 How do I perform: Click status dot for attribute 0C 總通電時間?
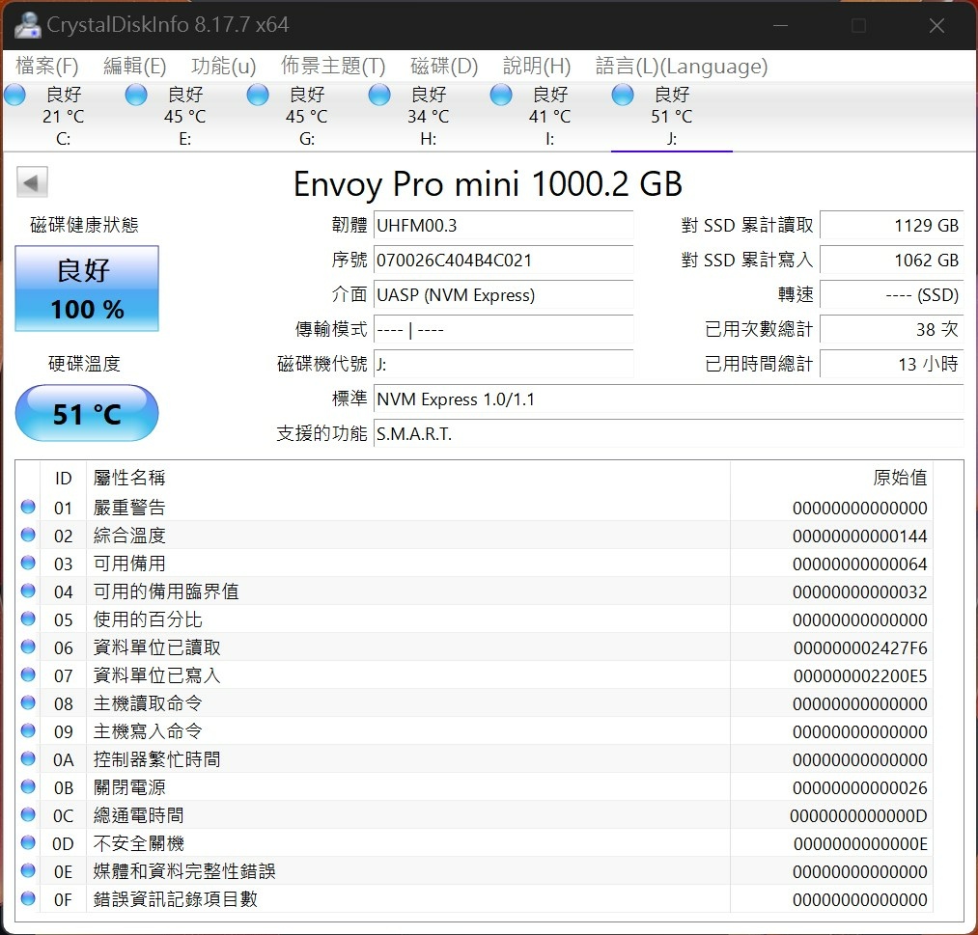point(28,814)
